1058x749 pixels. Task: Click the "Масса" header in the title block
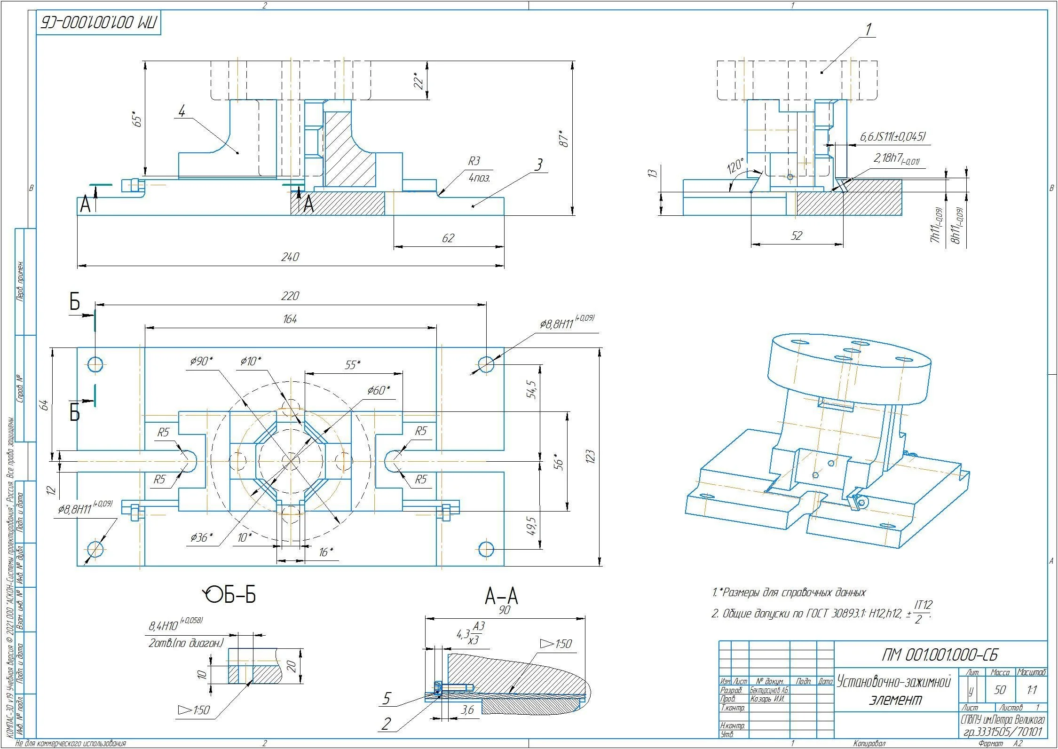1000,673
